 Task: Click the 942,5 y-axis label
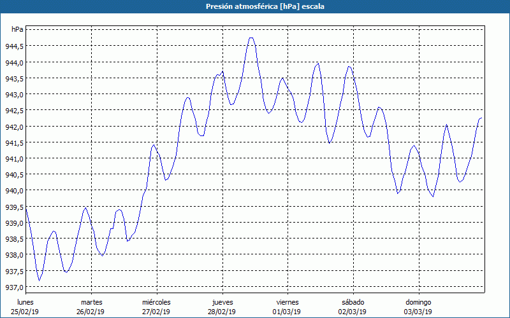[14, 110]
